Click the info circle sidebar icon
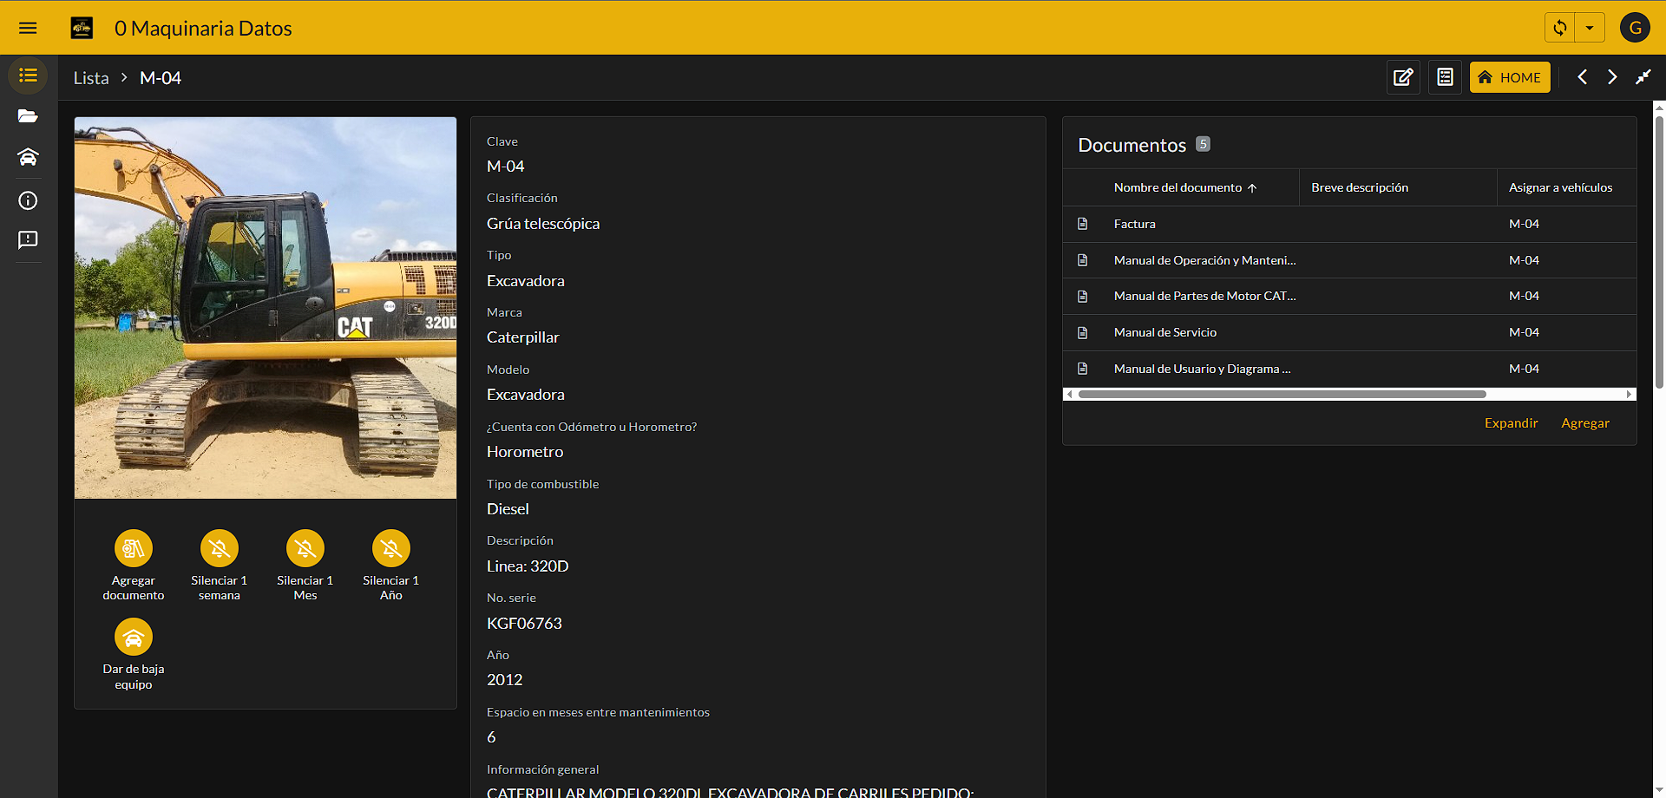Image resolution: width=1666 pixels, height=798 pixels. pyautogui.click(x=28, y=200)
